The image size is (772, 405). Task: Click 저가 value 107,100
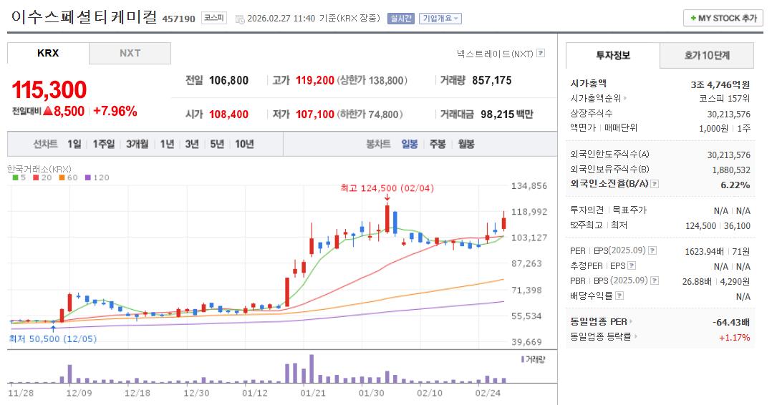[x=314, y=114]
